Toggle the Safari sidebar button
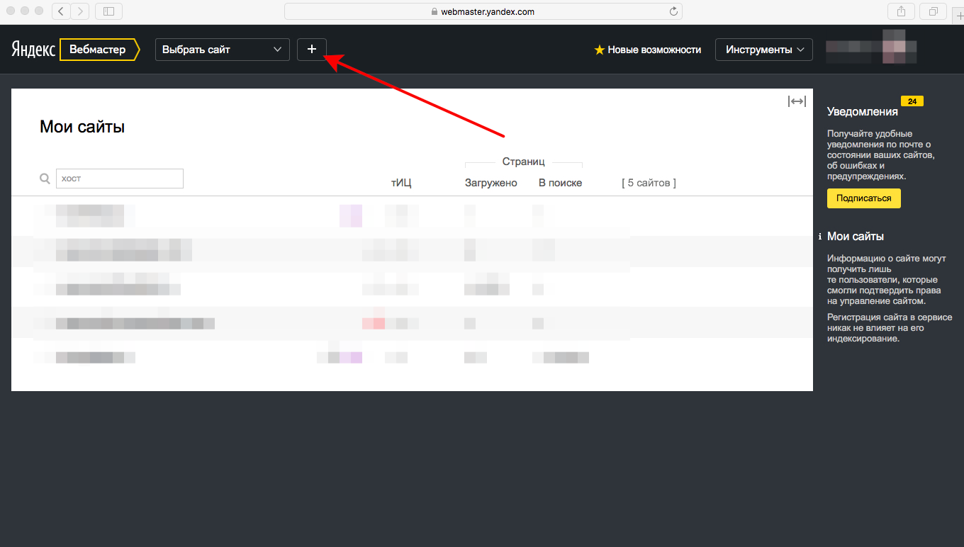This screenshot has width=964, height=547. coord(108,11)
